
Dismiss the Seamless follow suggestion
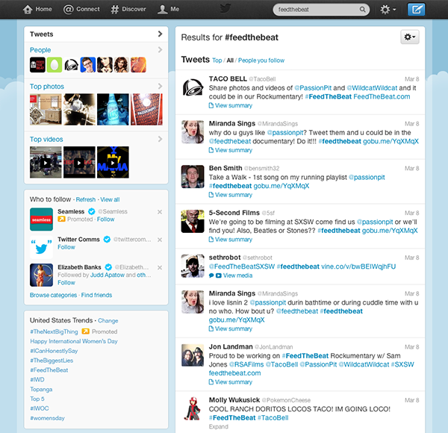[160, 212]
